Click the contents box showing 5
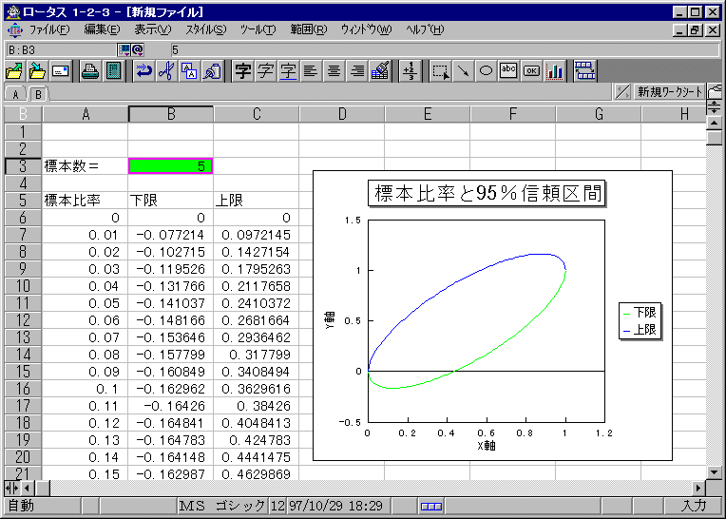Screen dimensions: 726x519 444,49
